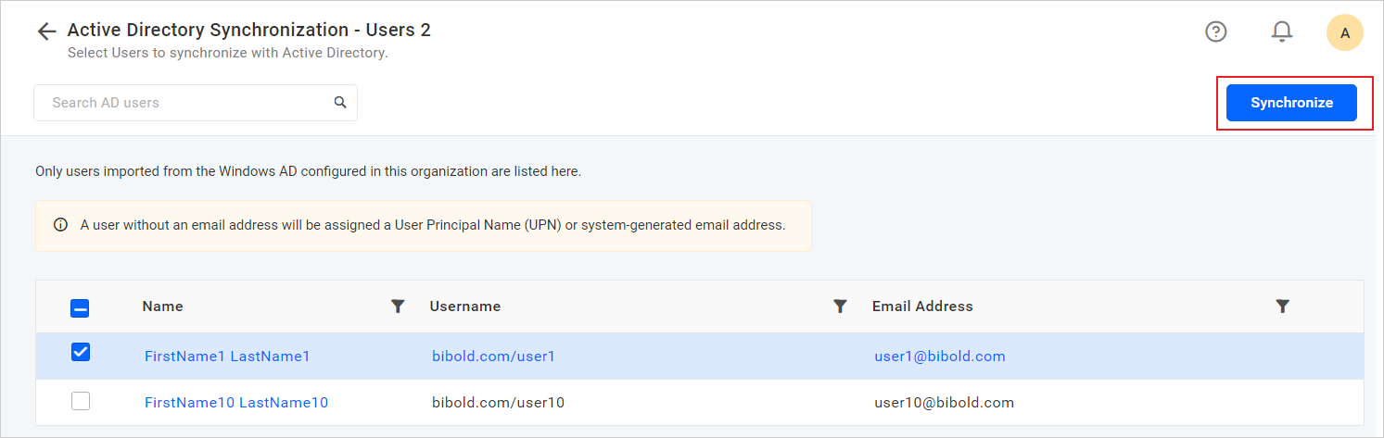Click the search magnifier icon
1384x438 pixels.
[340, 103]
